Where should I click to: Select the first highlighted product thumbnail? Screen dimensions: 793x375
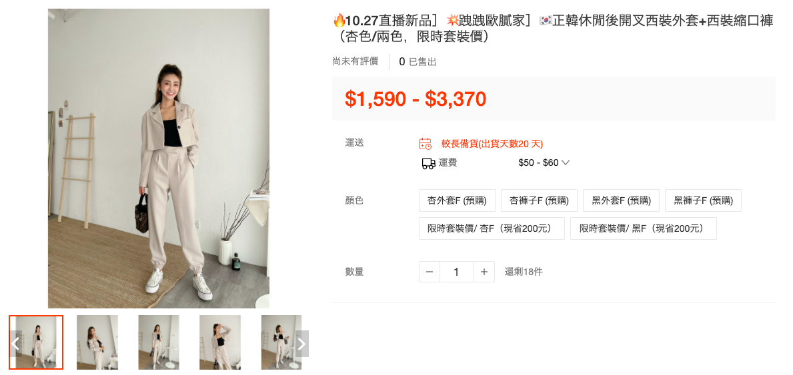[36, 342]
